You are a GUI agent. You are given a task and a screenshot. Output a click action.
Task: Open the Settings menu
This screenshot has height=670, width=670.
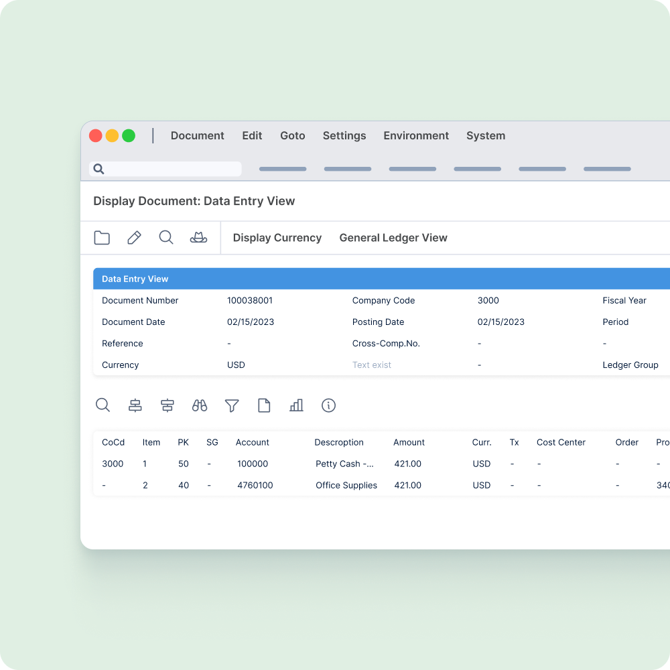point(344,135)
